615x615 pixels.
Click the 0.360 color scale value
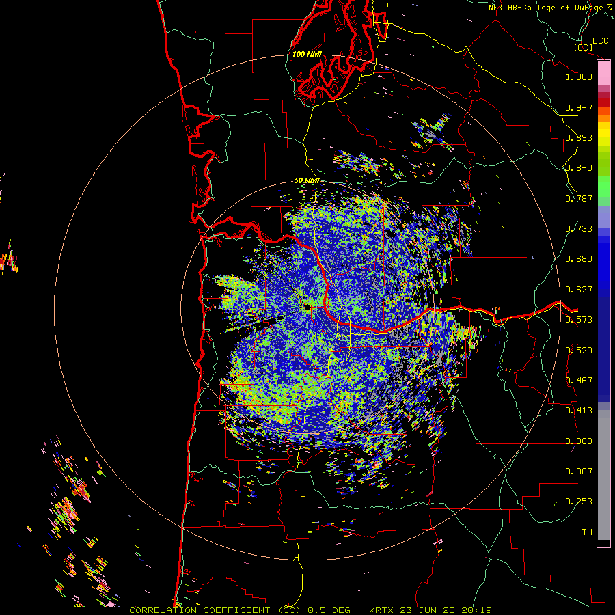point(579,441)
